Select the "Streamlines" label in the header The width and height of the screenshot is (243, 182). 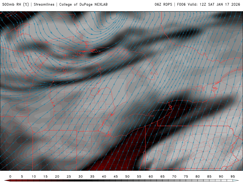pyautogui.click(x=44, y=5)
